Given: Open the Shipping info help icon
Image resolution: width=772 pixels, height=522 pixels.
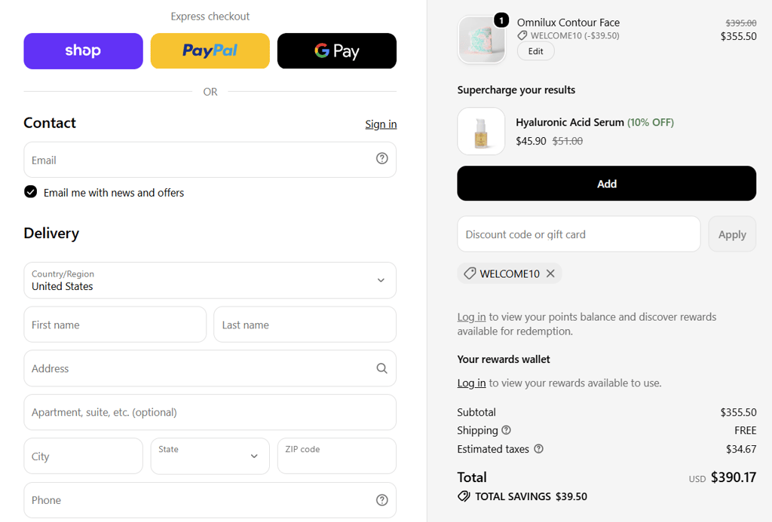Looking at the screenshot, I should pos(506,430).
